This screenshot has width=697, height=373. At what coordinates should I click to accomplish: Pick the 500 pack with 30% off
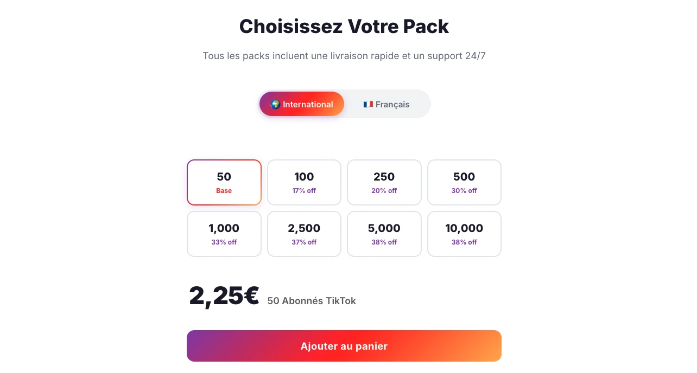(464, 183)
